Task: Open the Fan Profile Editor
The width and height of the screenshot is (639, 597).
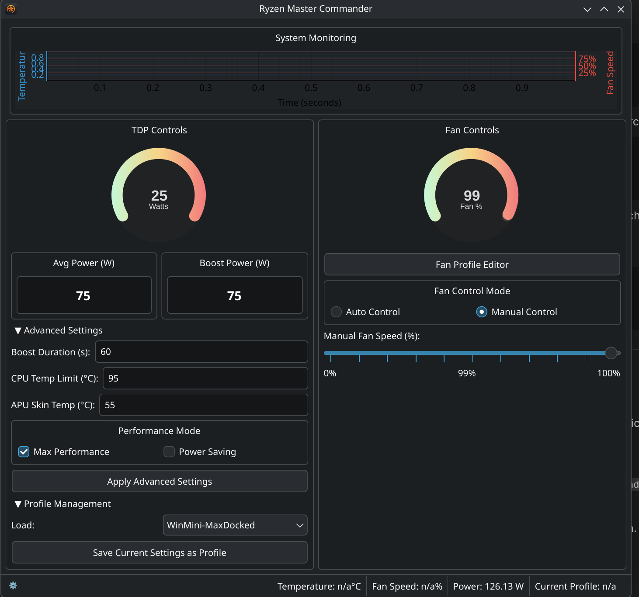Action: (472, 264)
